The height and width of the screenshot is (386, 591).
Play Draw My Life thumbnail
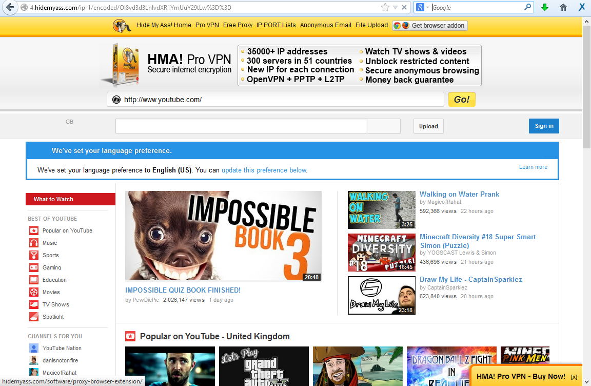382,295
